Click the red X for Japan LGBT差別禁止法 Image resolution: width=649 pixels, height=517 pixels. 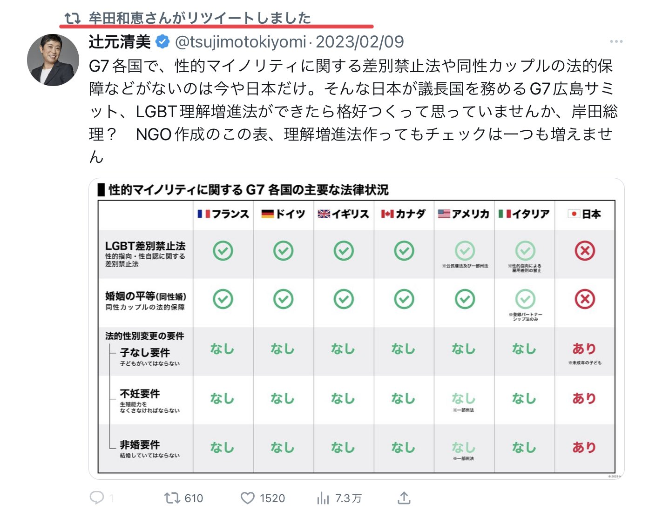[x=585, y=251]
